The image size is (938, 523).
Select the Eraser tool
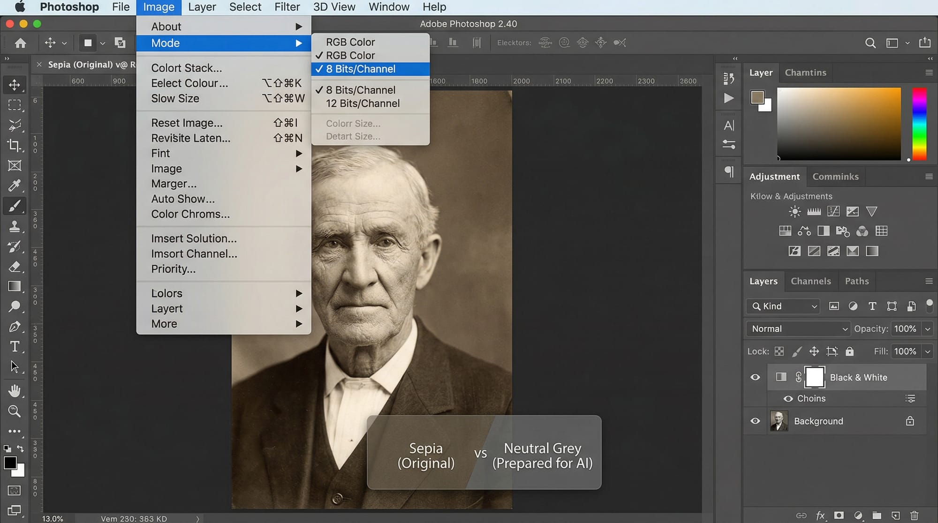pos(15,266)
